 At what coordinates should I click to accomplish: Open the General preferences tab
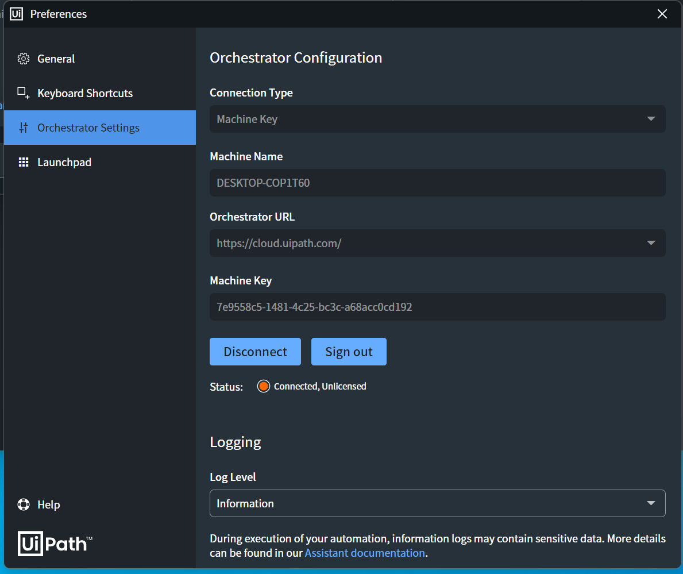point(56,59)
